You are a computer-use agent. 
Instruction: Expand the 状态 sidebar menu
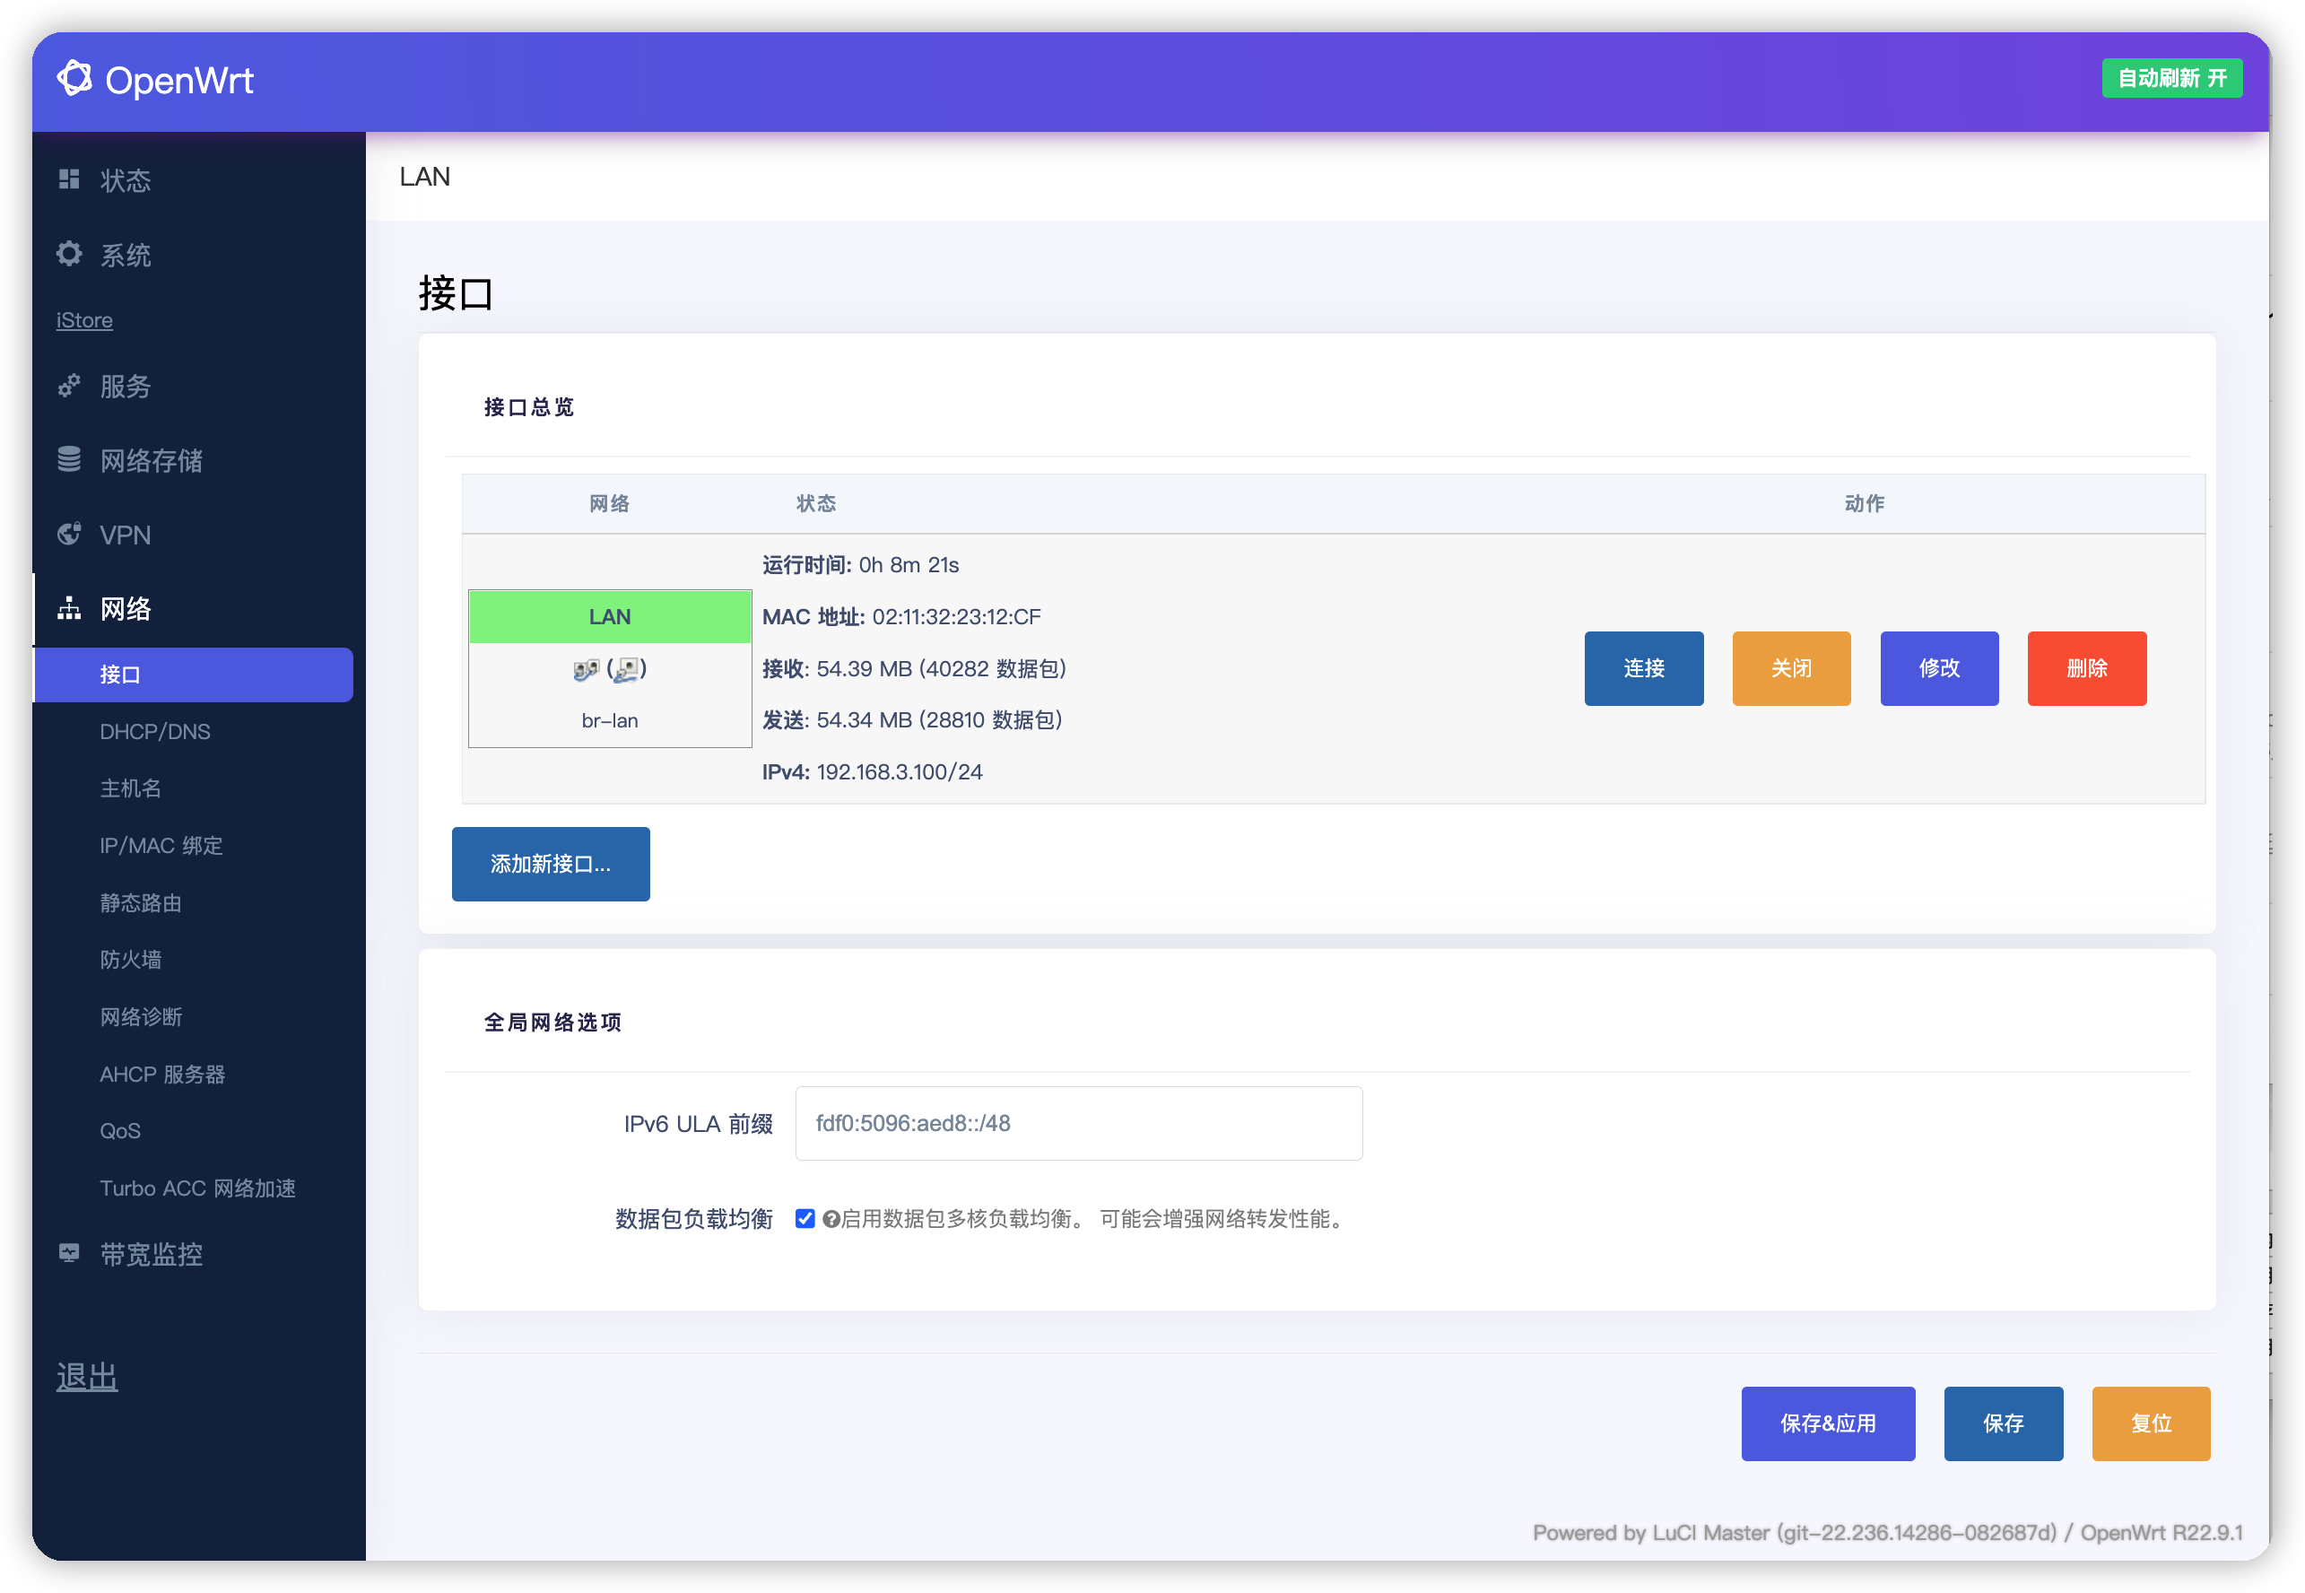126,180
